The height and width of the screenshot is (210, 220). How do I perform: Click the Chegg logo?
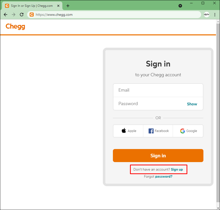pyautogui.click(x=15, y=26)
